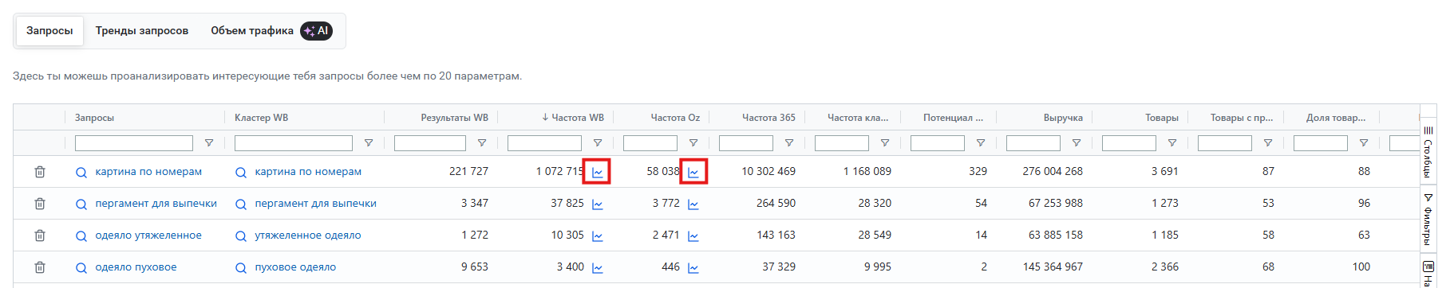This screenshot has width=1454, height=288.
Task: Select the Запросы tab
Action: click(x=49, y=31)
